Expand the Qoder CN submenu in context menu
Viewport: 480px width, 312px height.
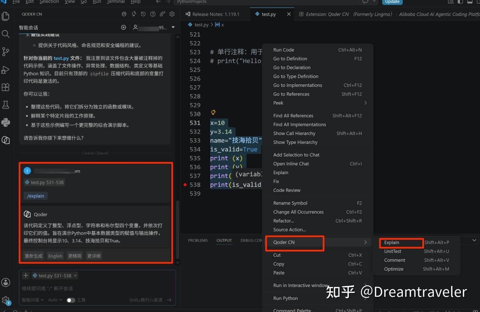coord(318,242)
